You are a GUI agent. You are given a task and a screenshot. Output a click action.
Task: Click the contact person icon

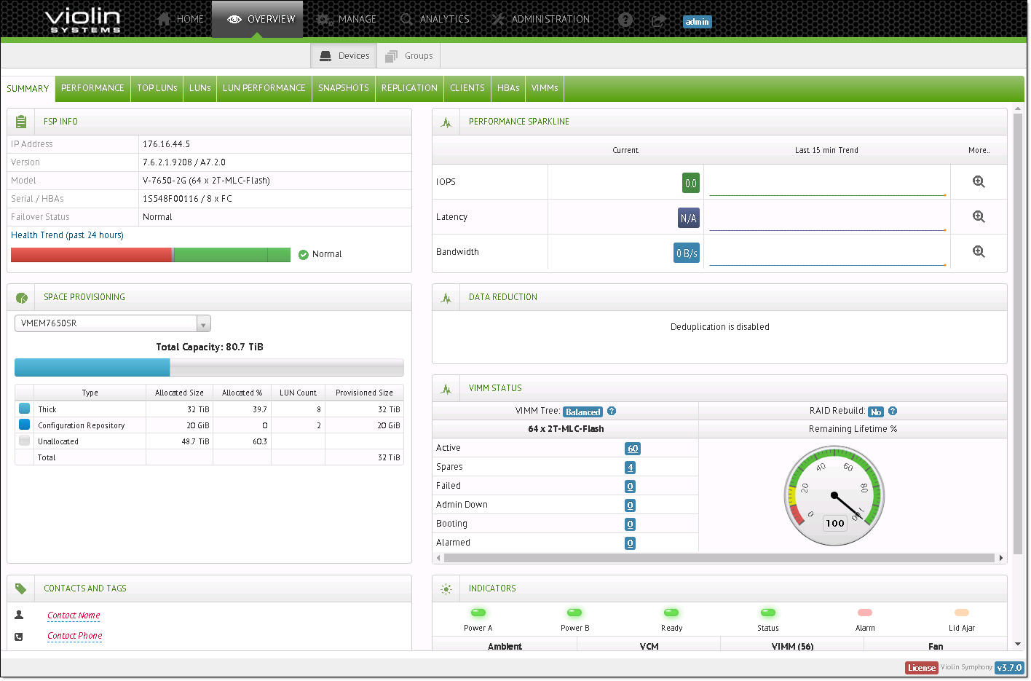click(x=19, y=615)
